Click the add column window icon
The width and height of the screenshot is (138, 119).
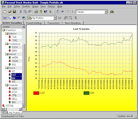pos(65,18)
